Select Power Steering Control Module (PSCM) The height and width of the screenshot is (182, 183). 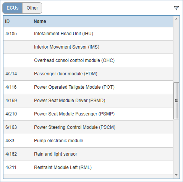(x=88, y=127)
